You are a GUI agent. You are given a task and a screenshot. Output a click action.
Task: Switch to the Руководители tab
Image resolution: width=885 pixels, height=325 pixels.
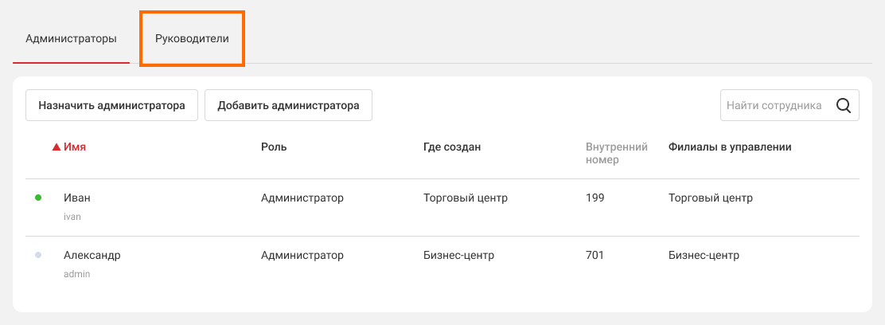[x=192, y=38]
